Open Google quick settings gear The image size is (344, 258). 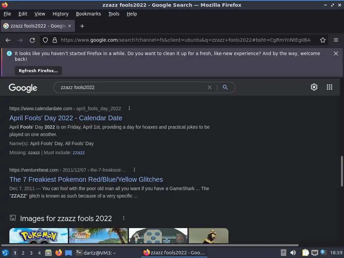pyautogui.click(x=314, y=87)
